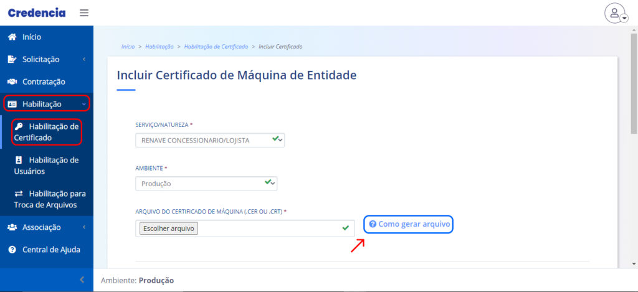Collapse sidebar with the bottom chevron
The image size is (638, 292).
tap(82, 280)
